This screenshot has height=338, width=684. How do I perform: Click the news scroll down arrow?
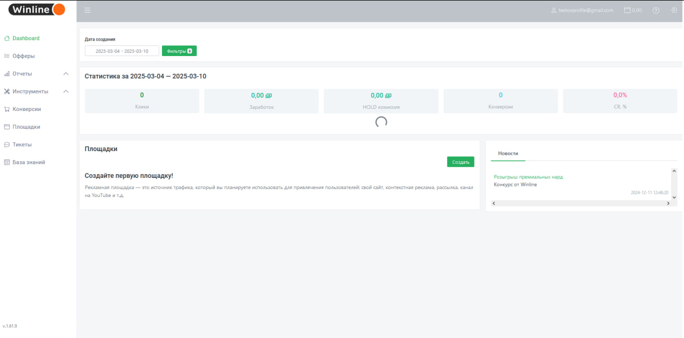(x=674, y=197)
